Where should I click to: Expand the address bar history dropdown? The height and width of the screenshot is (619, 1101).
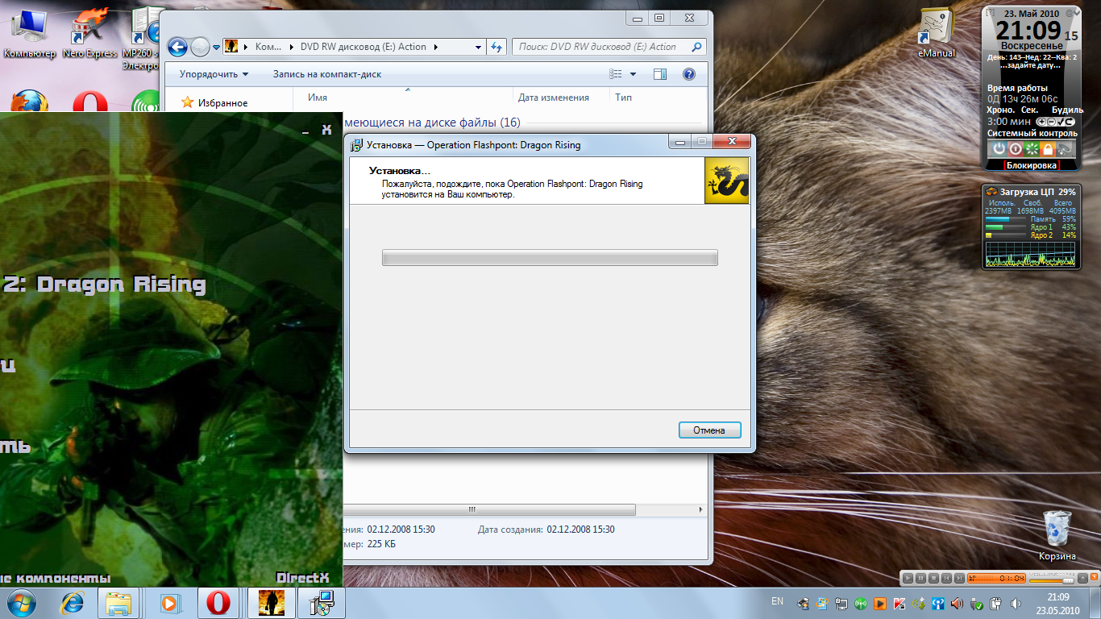point(478,47)
